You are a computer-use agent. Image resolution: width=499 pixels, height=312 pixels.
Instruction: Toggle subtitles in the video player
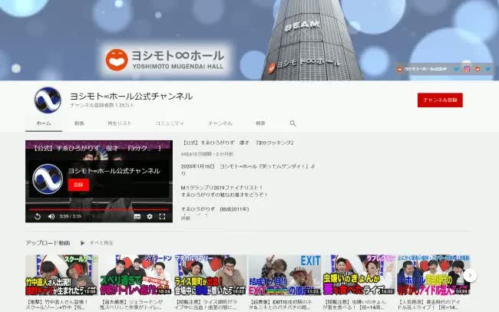pos(137,216)
